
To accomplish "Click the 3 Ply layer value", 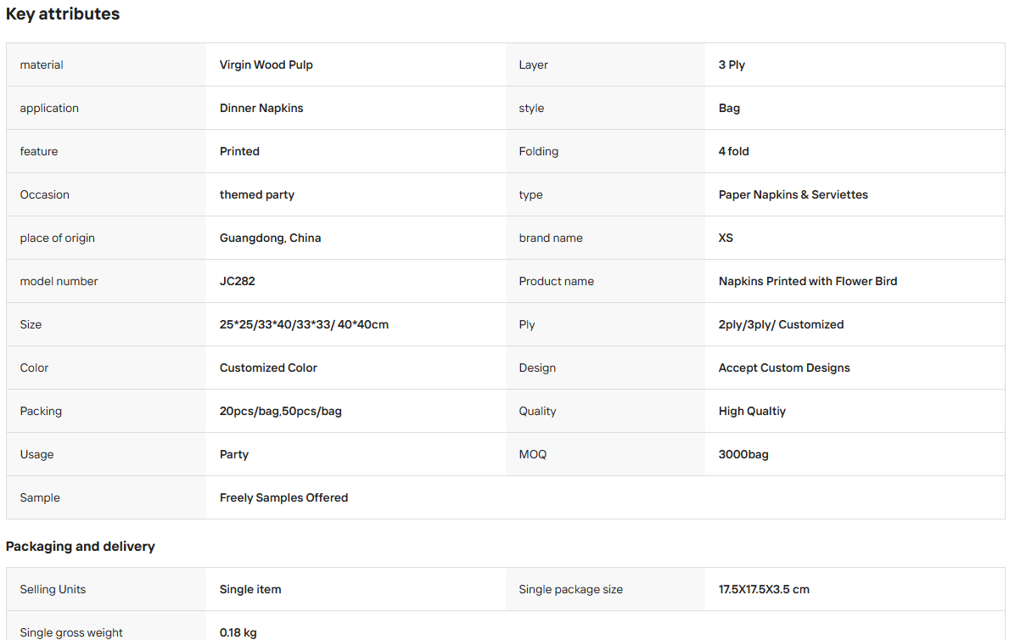I will [x=732, y=65].
